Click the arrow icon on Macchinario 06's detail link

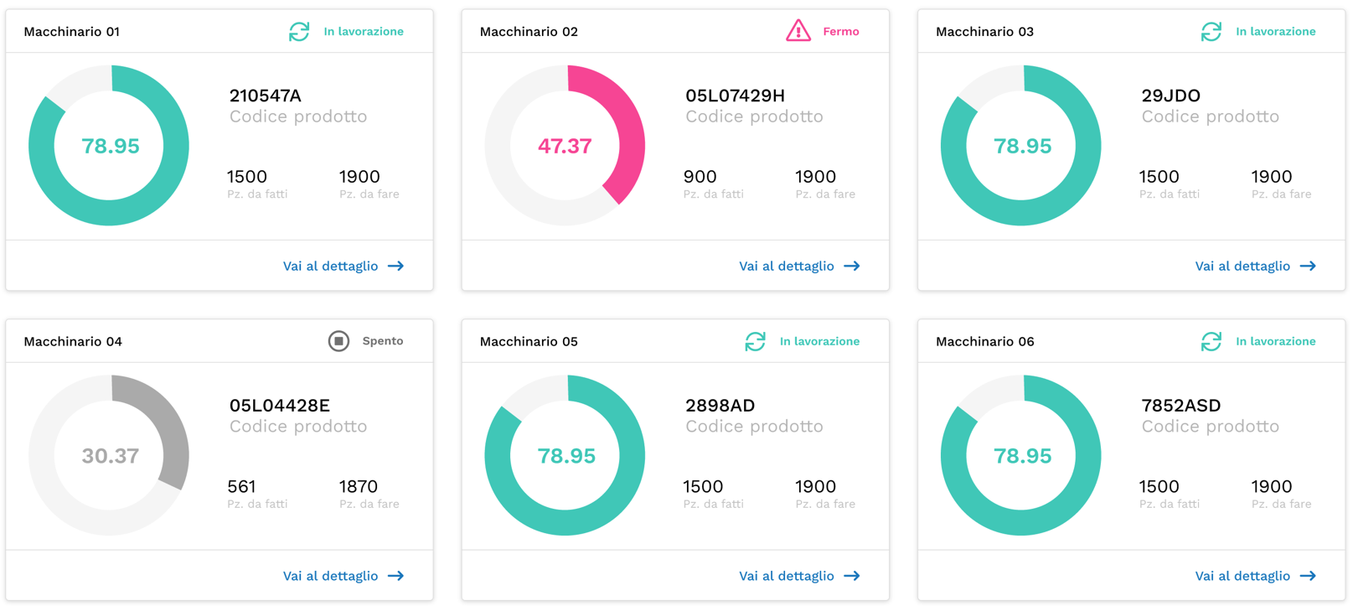1308,576
